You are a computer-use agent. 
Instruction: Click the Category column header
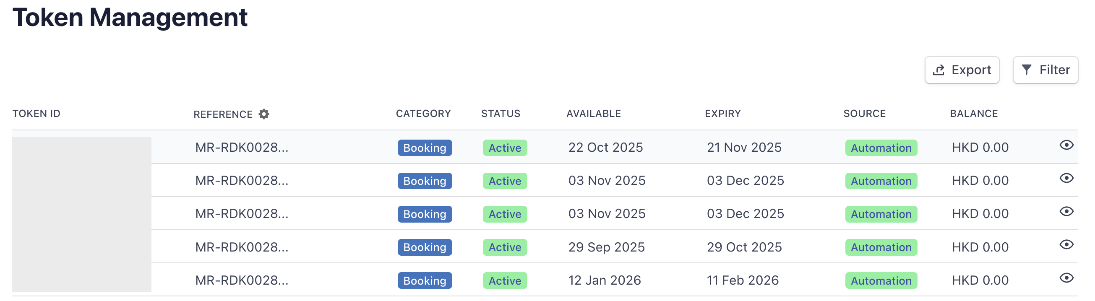click(423, 113)
